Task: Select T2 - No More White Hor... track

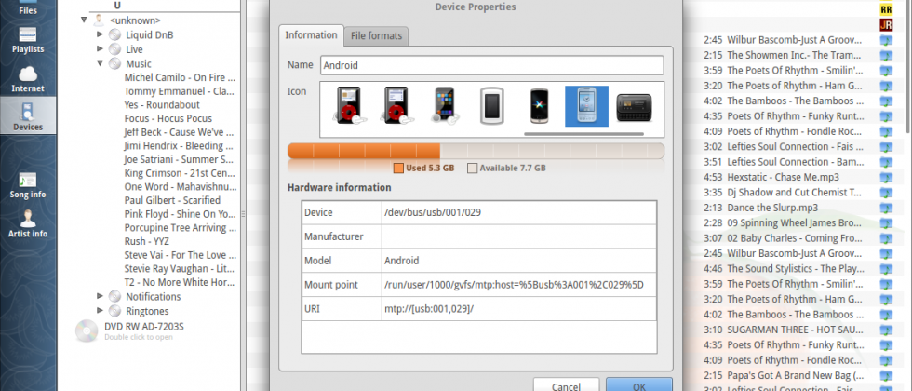Action: tap(180, 282)
